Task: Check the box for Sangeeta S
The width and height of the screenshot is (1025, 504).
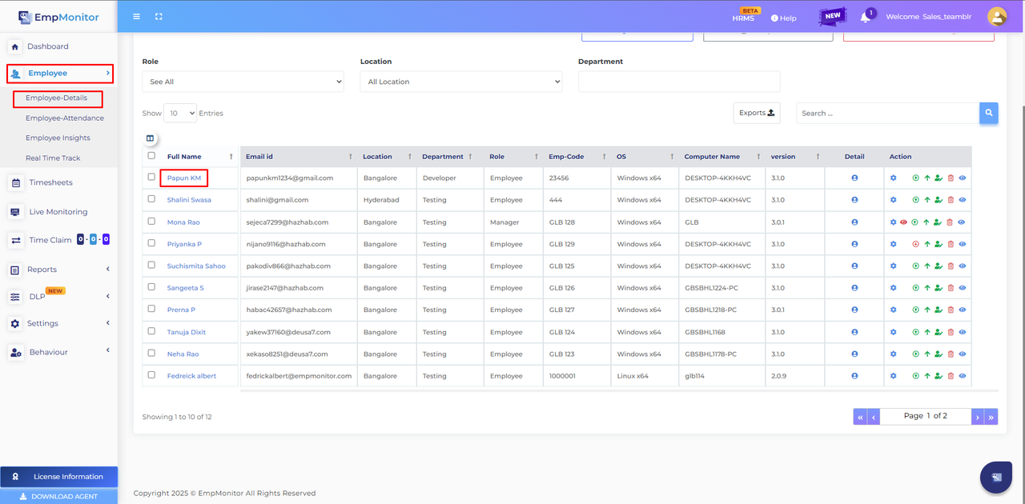Action: [x=151, y=286]
